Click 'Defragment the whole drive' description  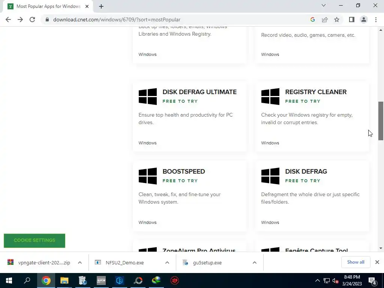(x=310, y=198)
